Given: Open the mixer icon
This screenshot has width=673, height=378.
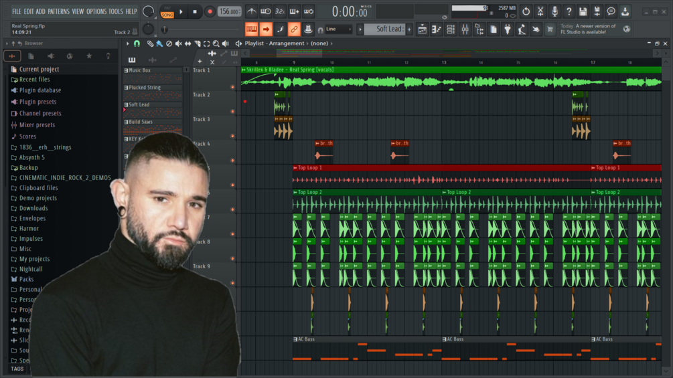Looking at the screenshot, I should click(465, 29).
